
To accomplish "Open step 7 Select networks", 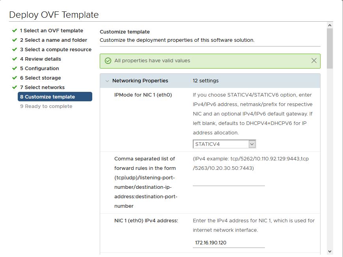I will pos(43,87).
